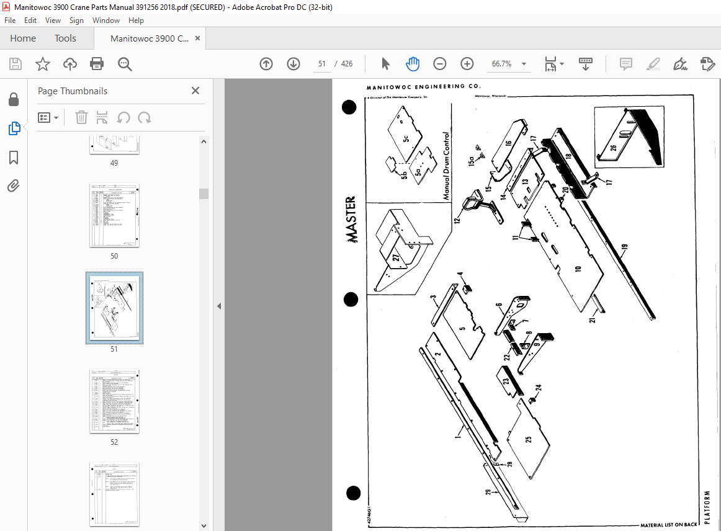
Task: Delete selected page thumbnail trash icon
Action: point(81,118)
